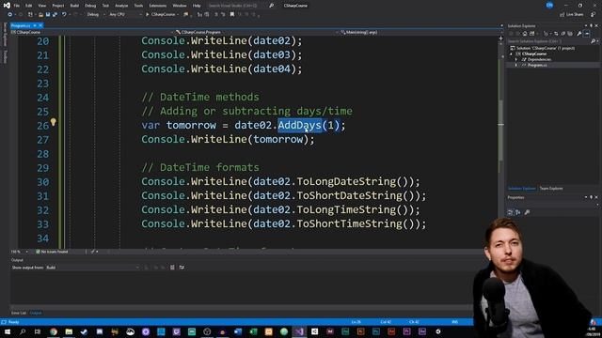Click the Undo toolbar icon
The height and width of the screenshot is (338, 602).
point(64,15)
